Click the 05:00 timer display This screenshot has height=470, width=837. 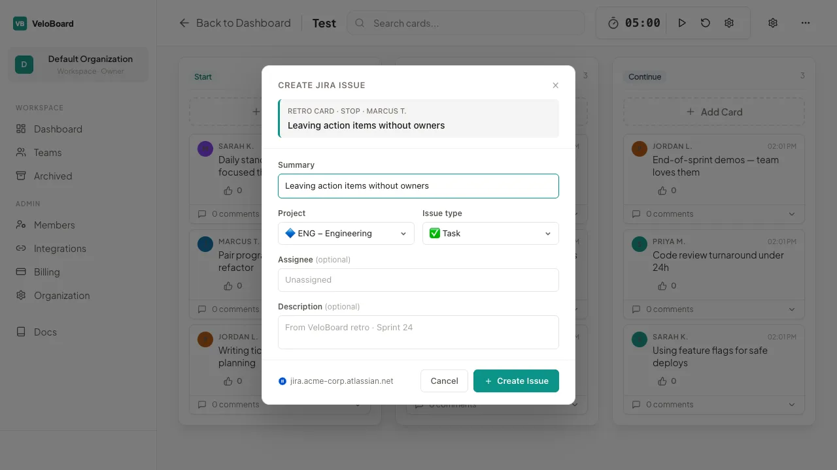point(643,23)
